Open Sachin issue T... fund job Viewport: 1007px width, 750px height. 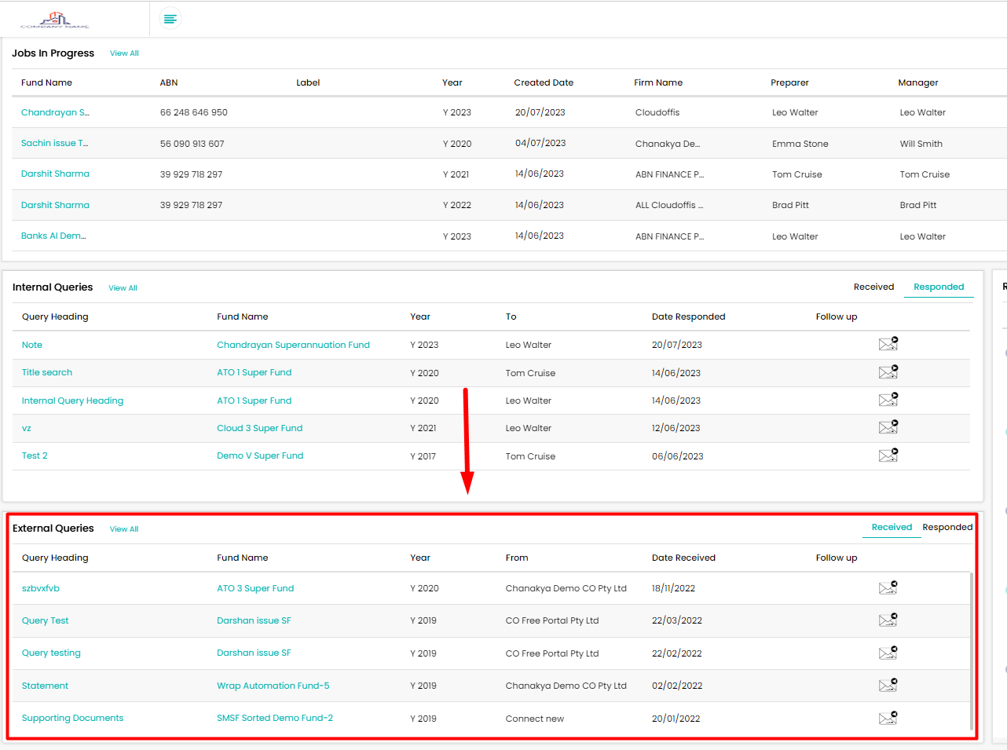(x=54, y=143)
